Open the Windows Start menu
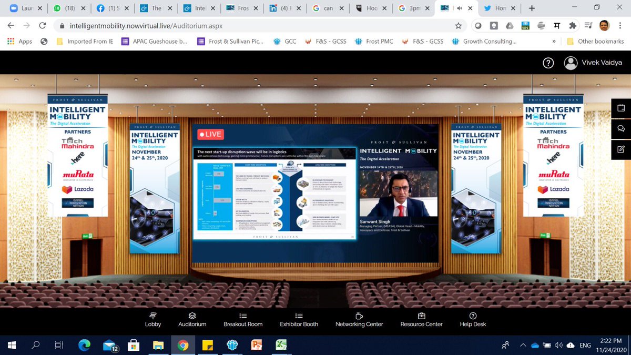Image resolution: width=631 pixels, height=355 pixels. (x=11, y=345)
